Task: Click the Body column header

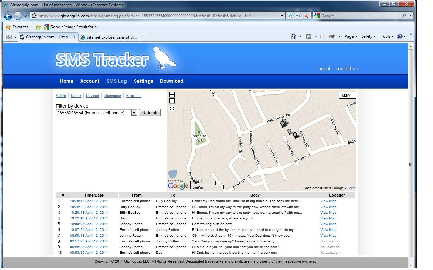Action: coord(255,195)
